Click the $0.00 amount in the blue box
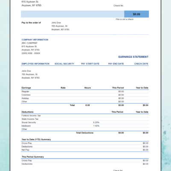The width and height of the screenshot is (171, 171). click(x=136, y=14)
